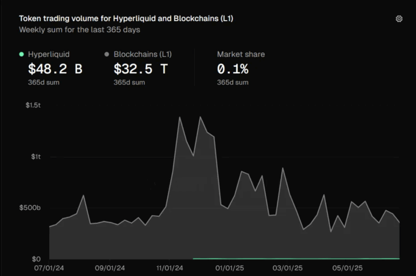This screenshot has height=276, width=416.
Task: Click the green Hyperliquid legend dot
Action: [x=22, y=54]
